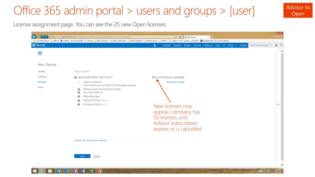This screenshot has height=177, width=315.
Task: Click the browser home icon
Action: (x=275, y=37)
